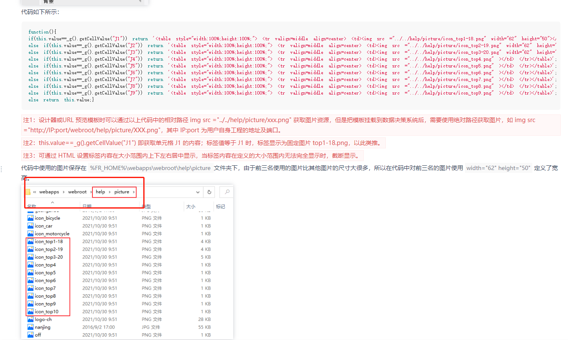Click the icon_top10 file icon
568x340 pixels.
click(31, 311)
